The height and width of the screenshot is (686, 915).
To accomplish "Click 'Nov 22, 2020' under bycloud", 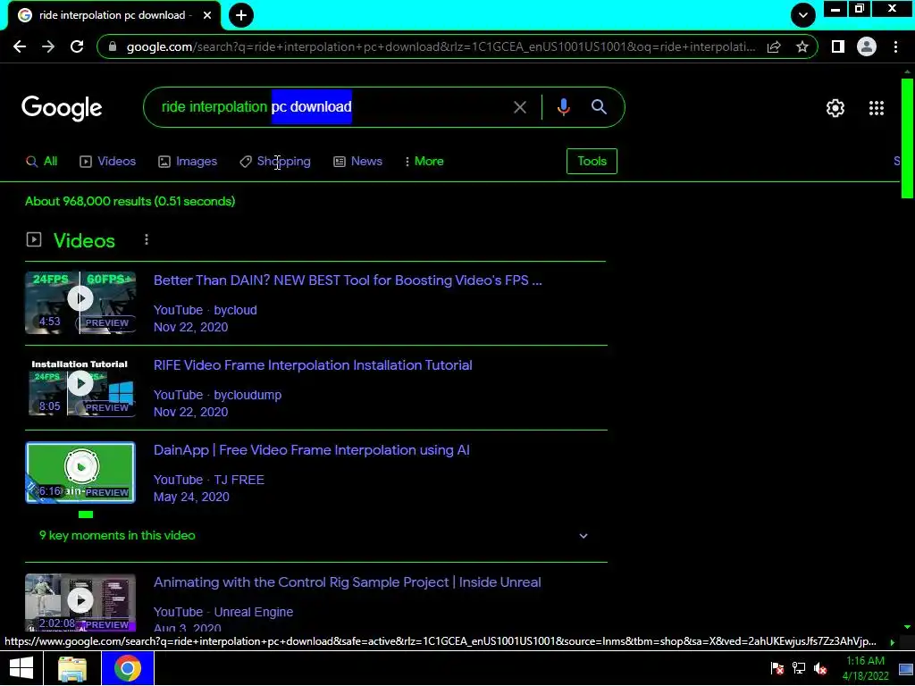I will tap(191, 327).
